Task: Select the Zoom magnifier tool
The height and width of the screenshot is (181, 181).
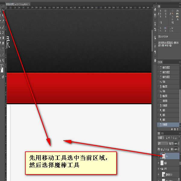Action: pos(3,60)
